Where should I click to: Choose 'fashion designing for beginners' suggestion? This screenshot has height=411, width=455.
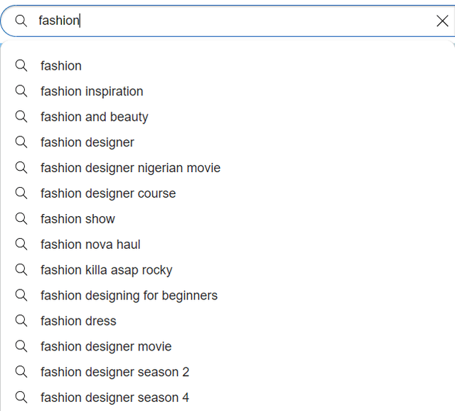tap(129, 296)
